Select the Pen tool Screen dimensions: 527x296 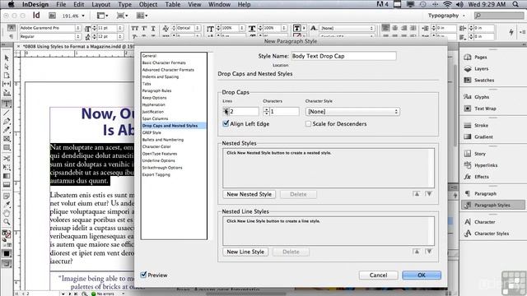click(7, 121)
